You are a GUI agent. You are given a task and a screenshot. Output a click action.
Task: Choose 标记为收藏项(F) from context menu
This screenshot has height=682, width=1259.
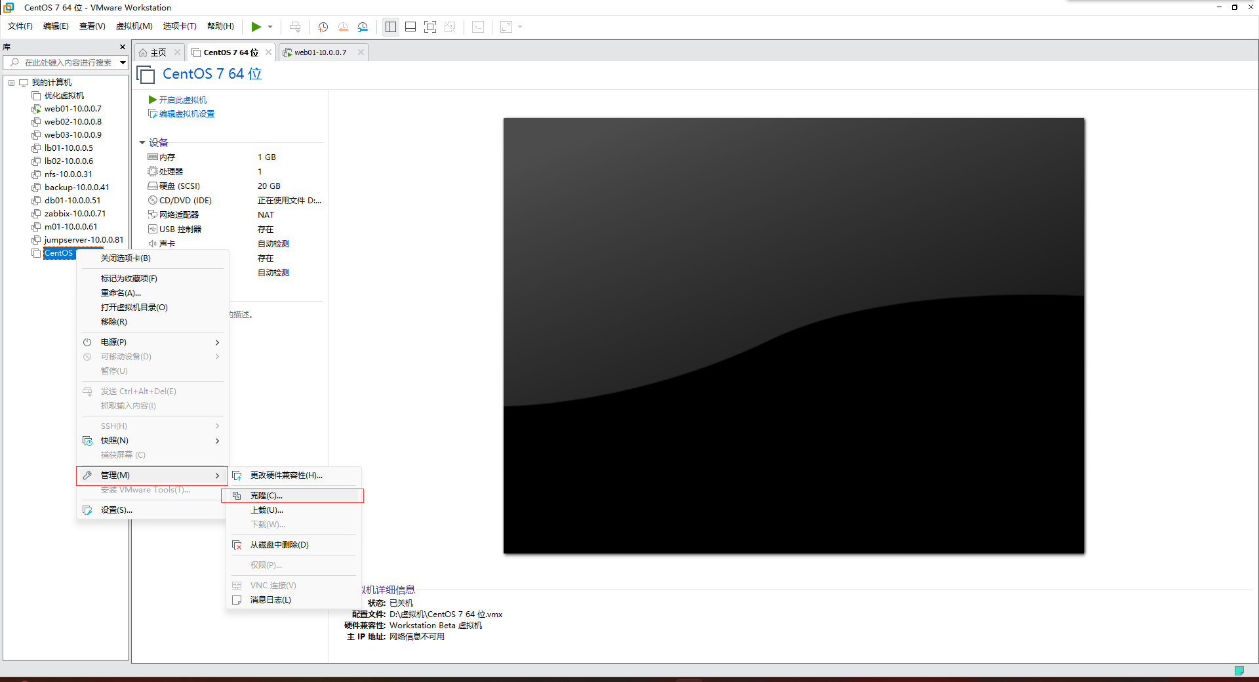(152, 279)
